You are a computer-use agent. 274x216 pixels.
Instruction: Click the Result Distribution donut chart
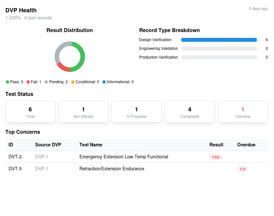click(x=70, y=57)
